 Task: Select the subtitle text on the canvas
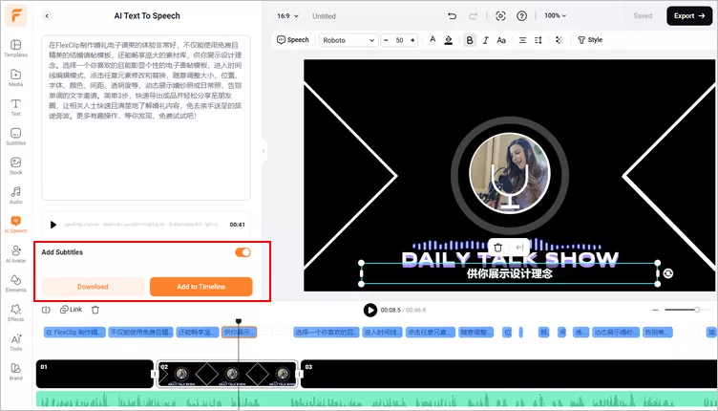(x=509, y=273)
